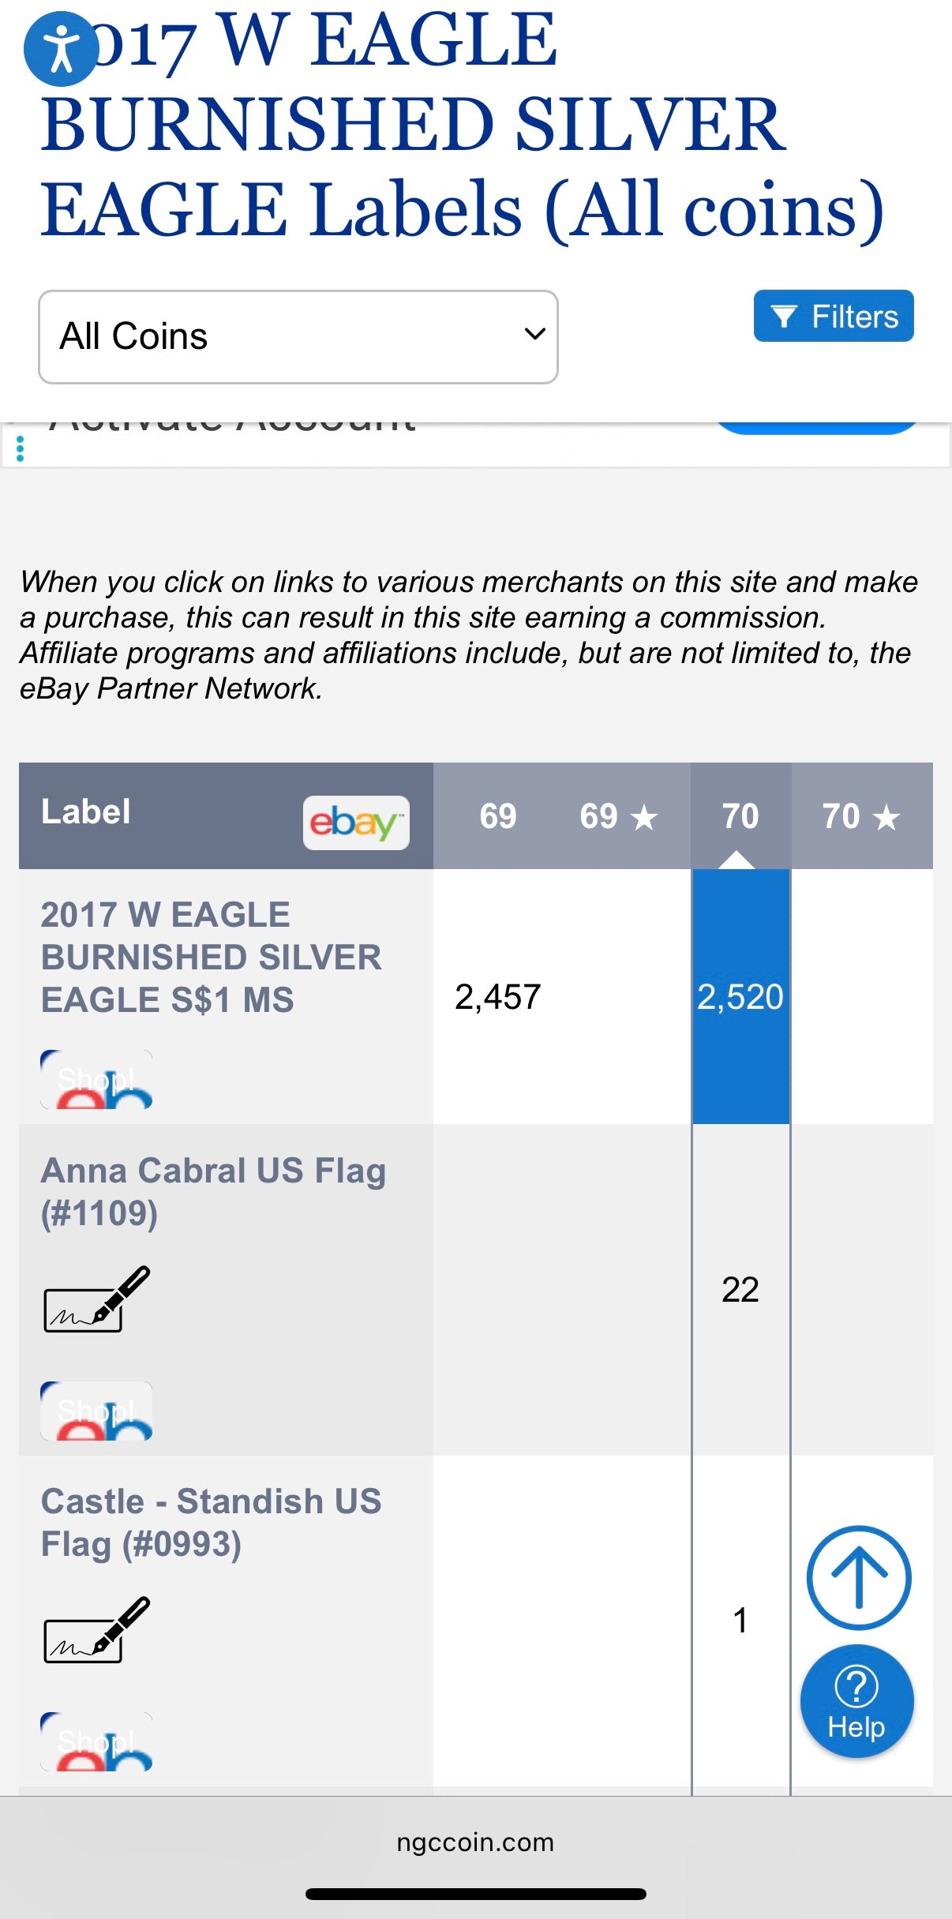952x1919 pixels.
Task: Select the 70 grade column header
Action: point(740,816)
